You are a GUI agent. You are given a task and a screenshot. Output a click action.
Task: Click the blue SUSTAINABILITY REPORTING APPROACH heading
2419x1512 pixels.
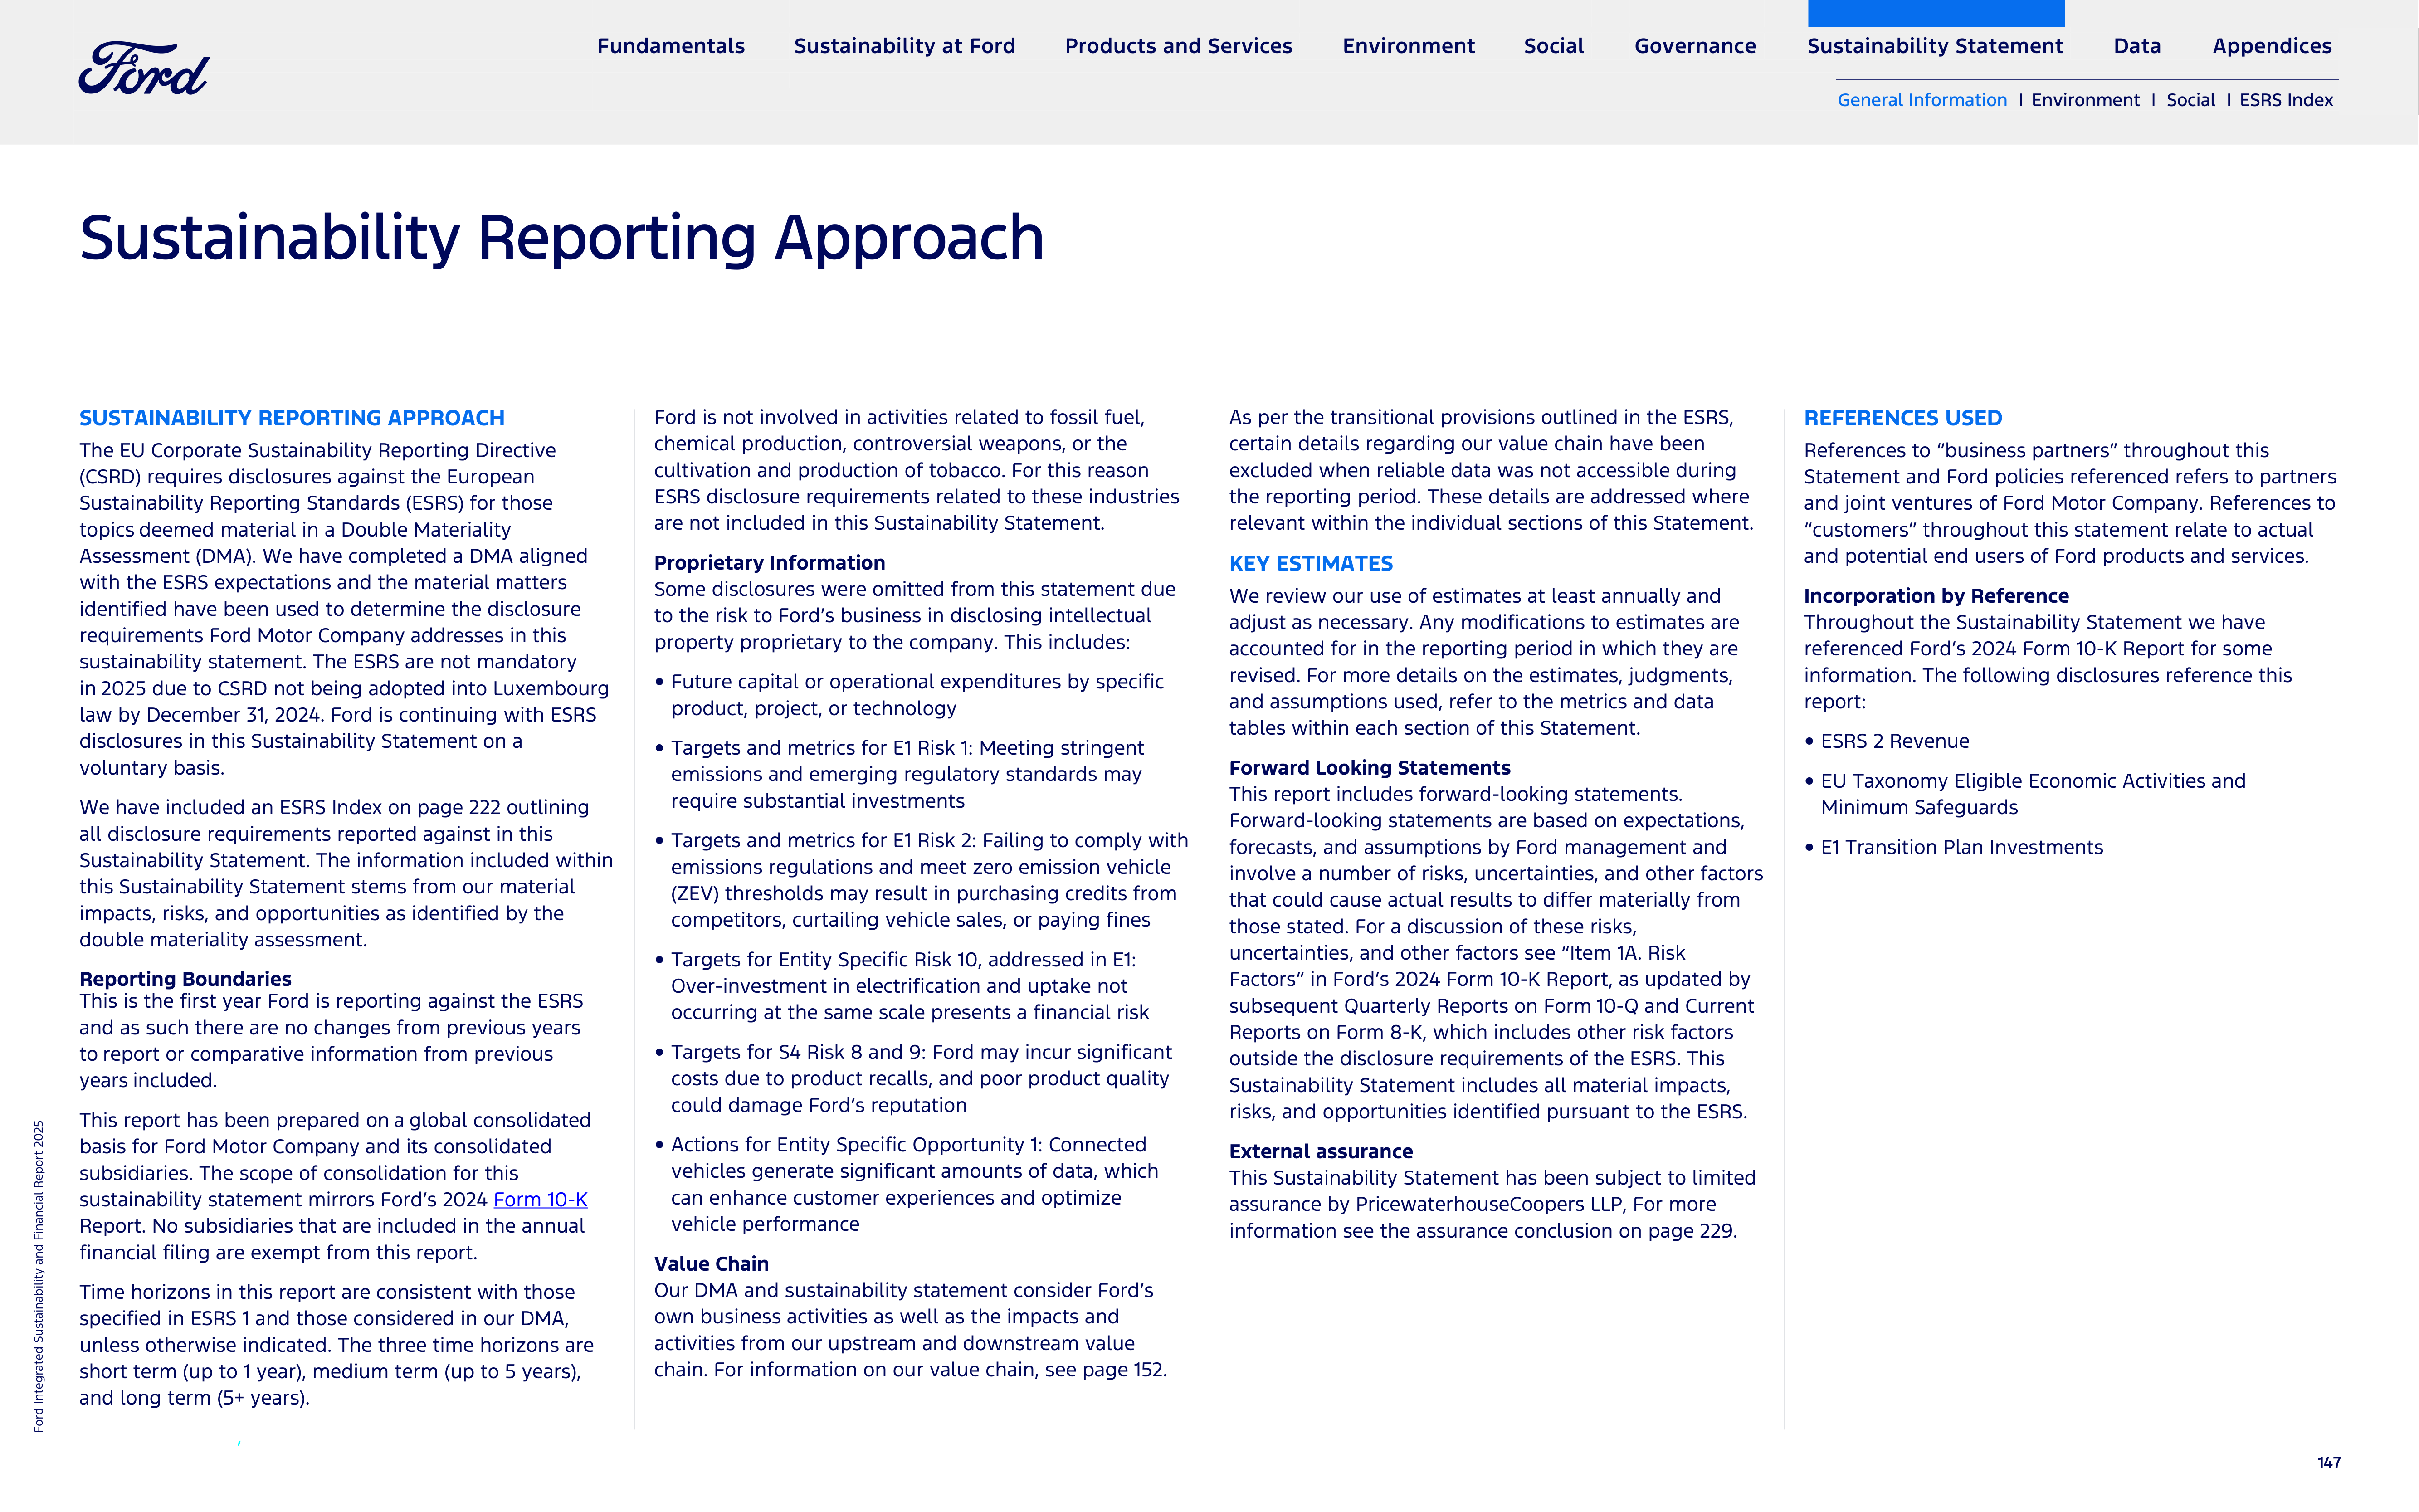pos(292,418)
